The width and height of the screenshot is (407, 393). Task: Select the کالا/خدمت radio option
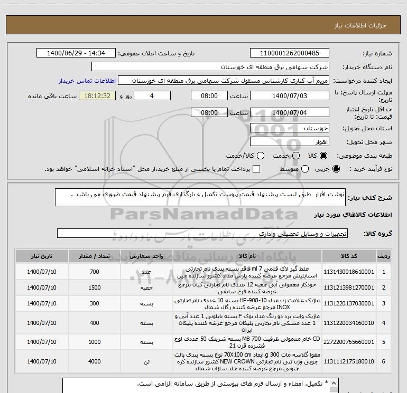click(261, 156)
